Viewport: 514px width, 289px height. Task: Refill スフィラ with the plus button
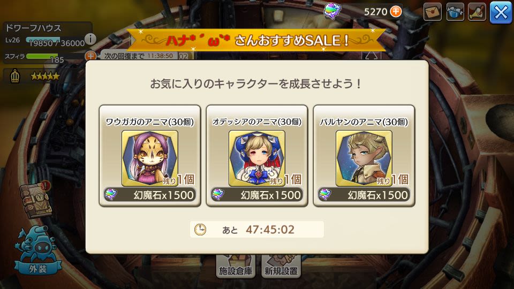(x=90, y=56)
